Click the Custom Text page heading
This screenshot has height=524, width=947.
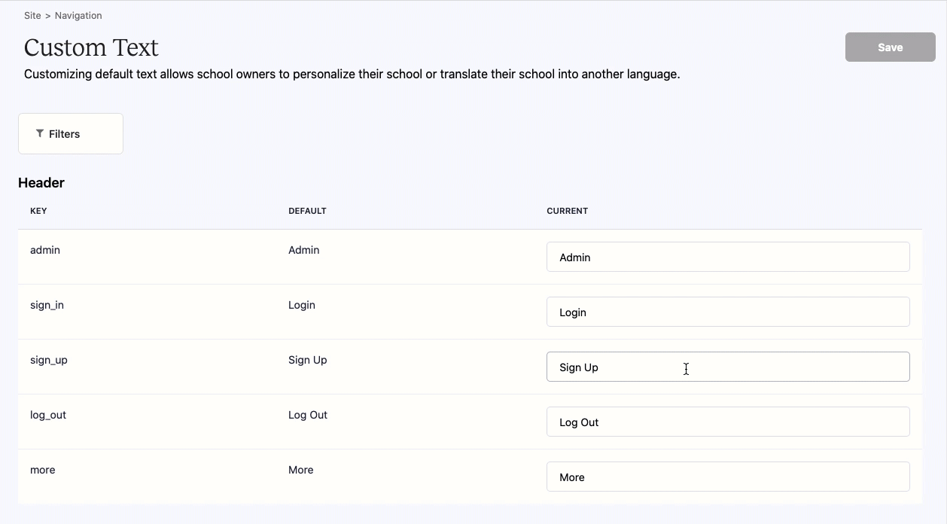91,47
